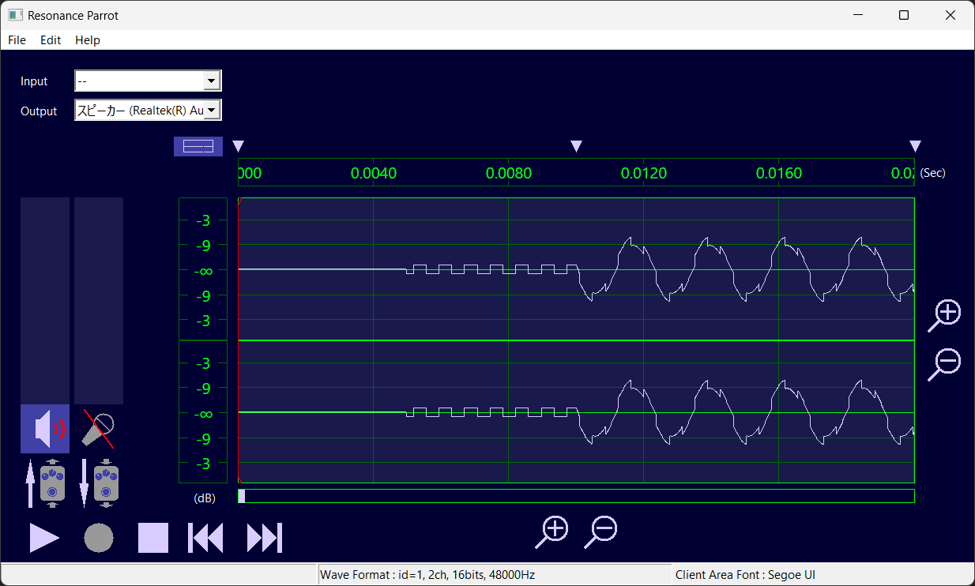The width and height of the screenshot is (975, 586).
Task: Zoom in on the timeline with the bottom magnifier
Action: pyautogui.click(x=551, y=530)
